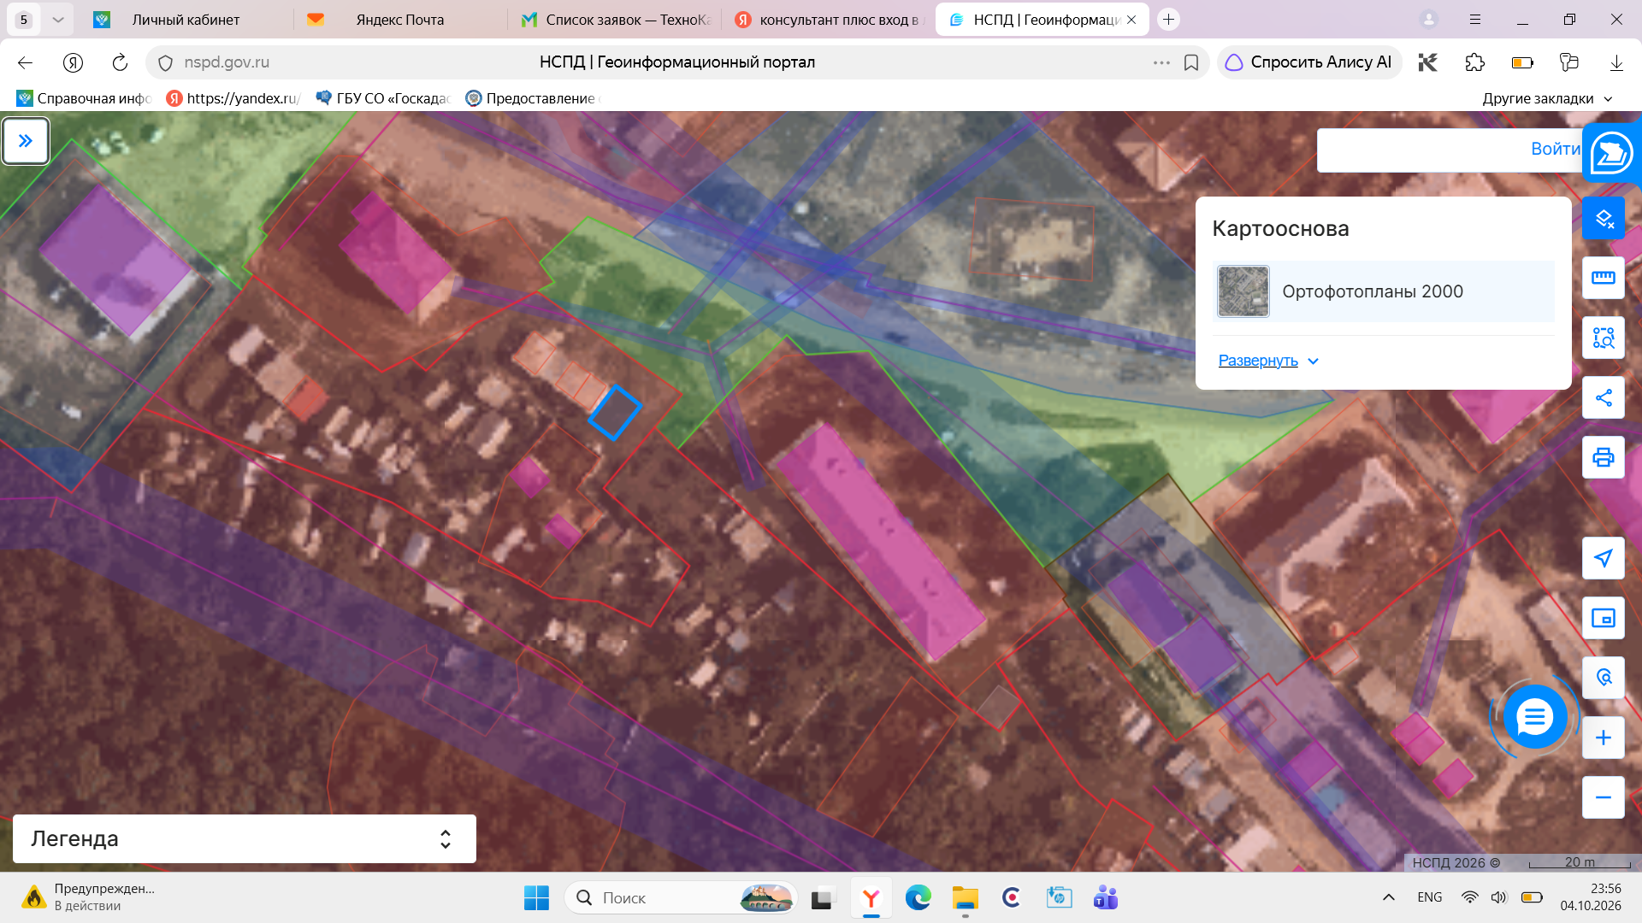Zoom out with the minus button
The image size is (1642, 923).
click(x=1603, y=797)
